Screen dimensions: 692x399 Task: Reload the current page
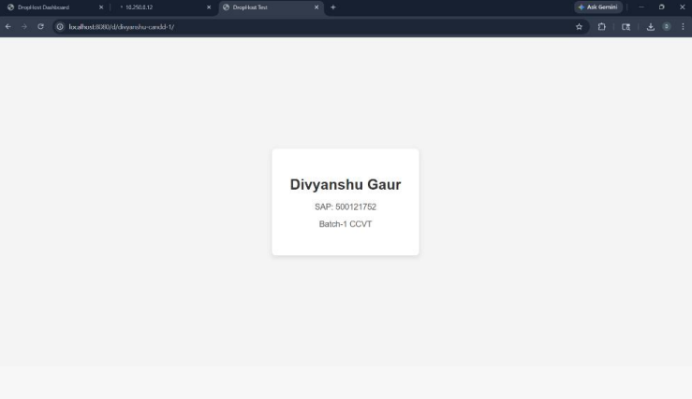[40, 27]
